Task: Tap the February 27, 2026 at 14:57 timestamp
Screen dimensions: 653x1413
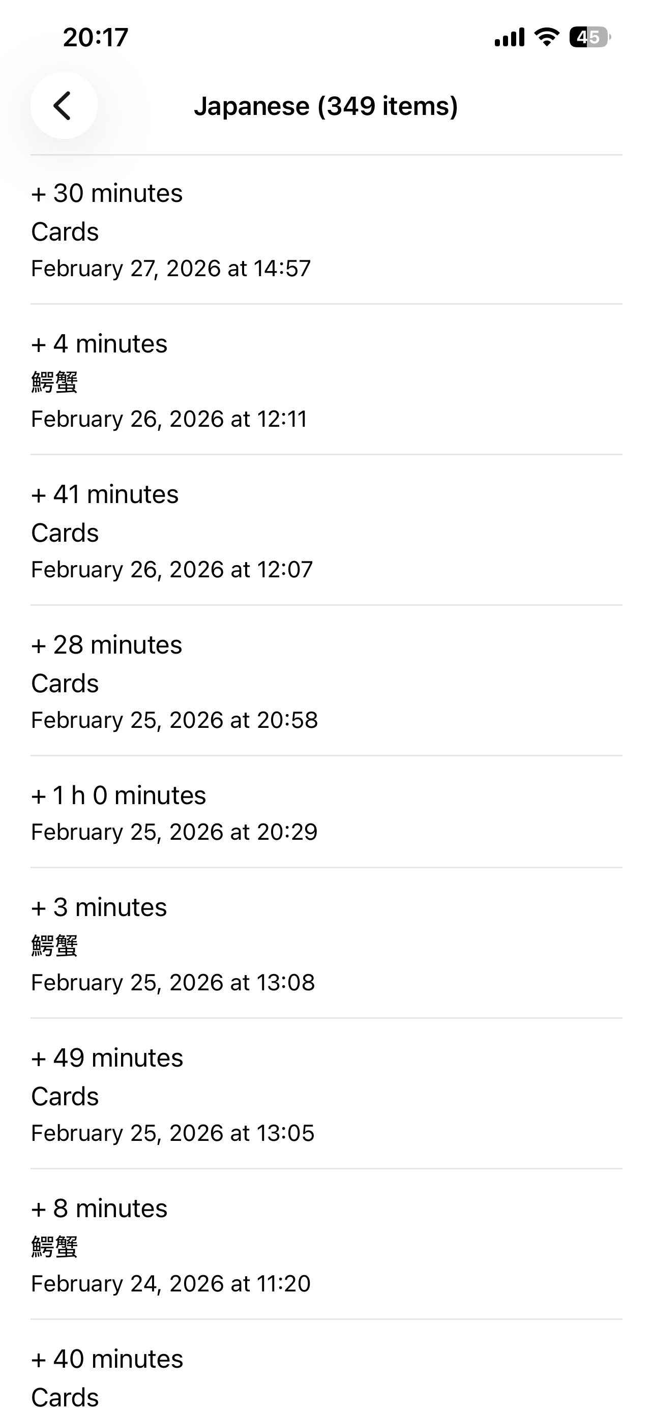Action: pyautogui.click(x=170, y=269)
